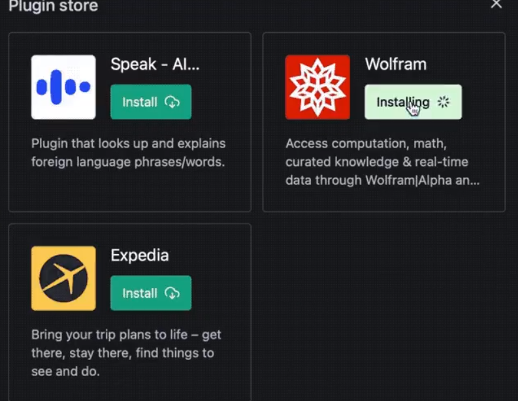Select the Speak - AI... plugin title
Screen dimensions: 518x401
[x=155, y=64]
